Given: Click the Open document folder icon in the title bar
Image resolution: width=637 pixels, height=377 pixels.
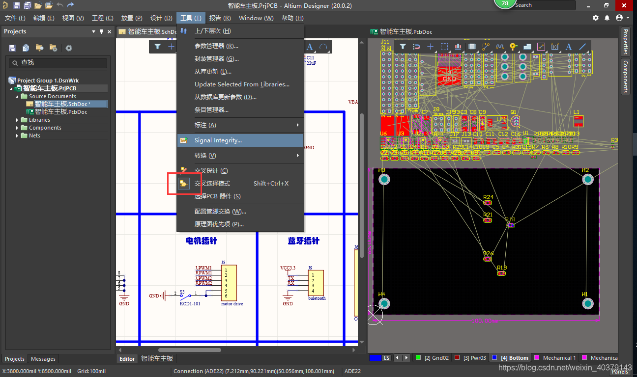Looking at the screenshot, I should pyautogui.click(x=38, y=5).
